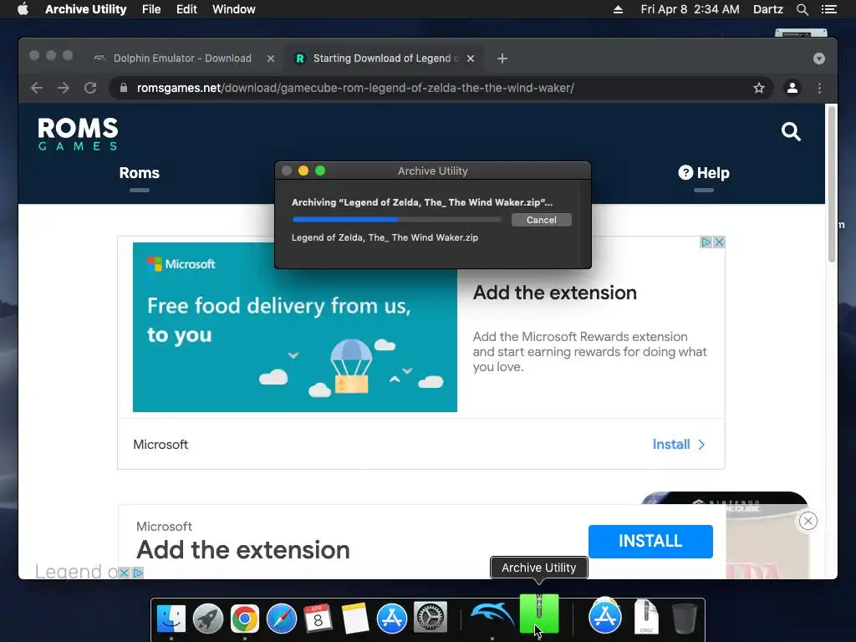The width and height of the screenshot is (856, 642).
Task: Open App Store next to Notes in Dock
Action: click(392, 619)
